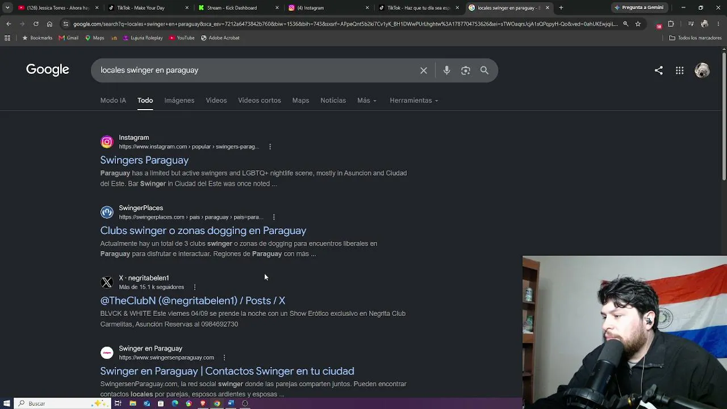Open Swinger en Paraguay Contactos result
Image resolution: width=727 pixels, height=409 pixels.
(x=227, y=371)
